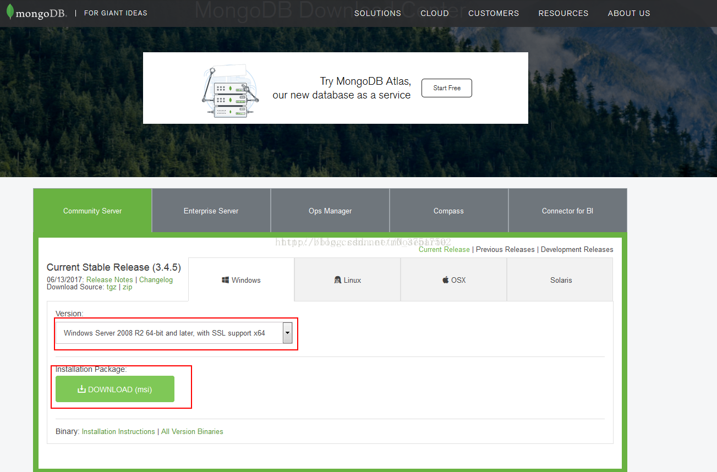Select the Linux platform tab
Viewport: 717px width, 472px height.
click(348, 280)
